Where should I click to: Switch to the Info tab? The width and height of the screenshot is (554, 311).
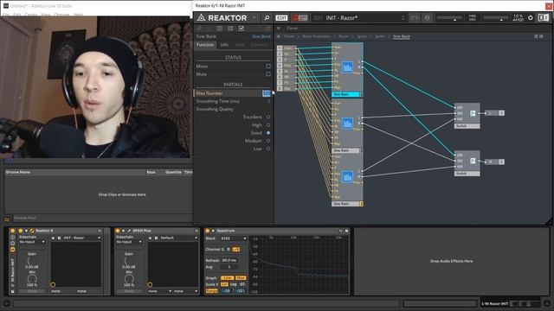click(x=224, y=45)
